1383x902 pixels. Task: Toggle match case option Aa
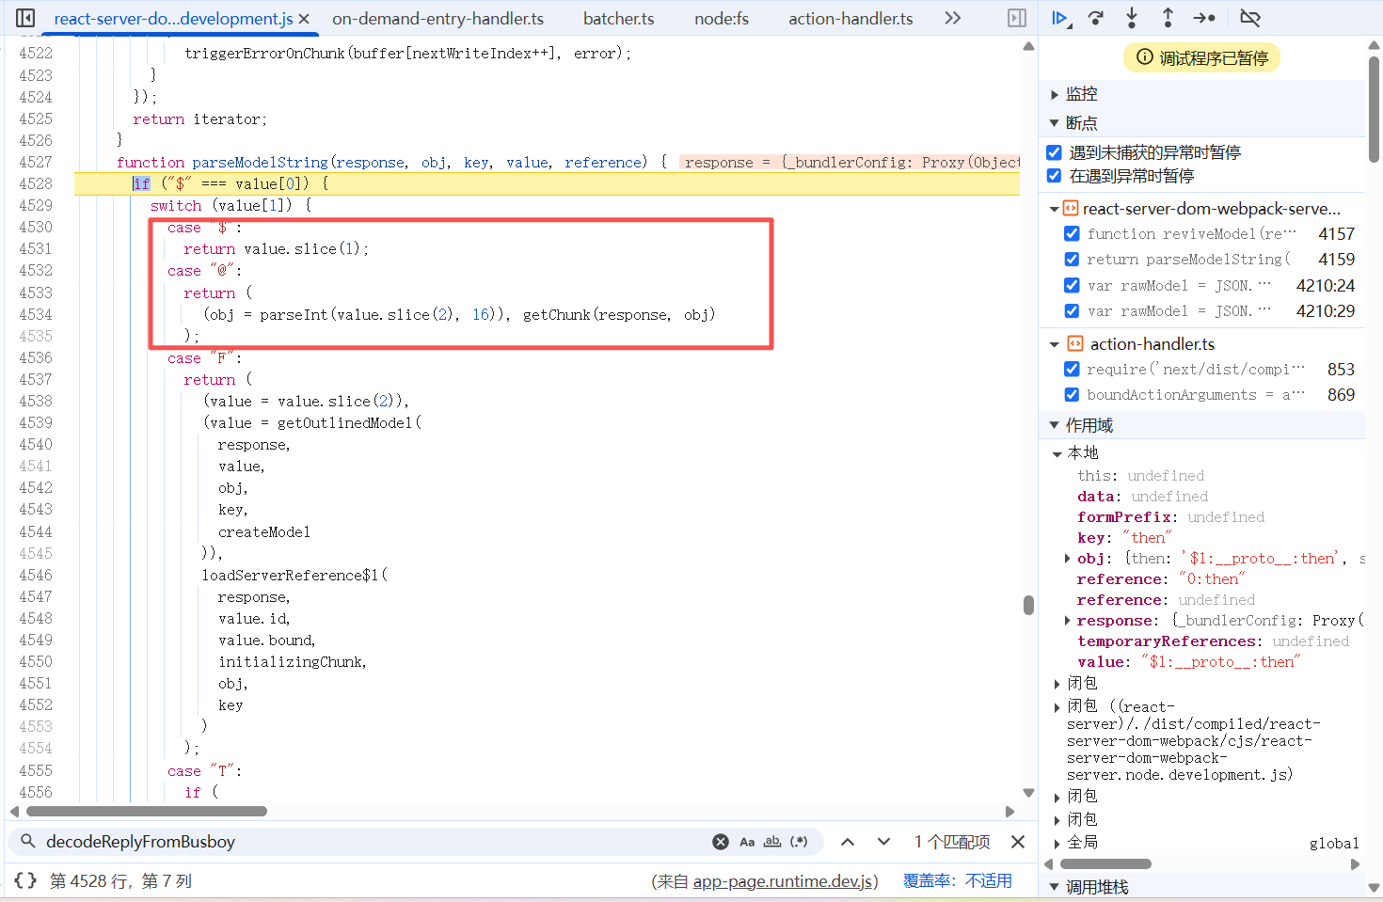(747, 842)
